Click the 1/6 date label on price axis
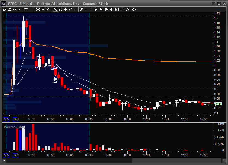 coord(16,119)
